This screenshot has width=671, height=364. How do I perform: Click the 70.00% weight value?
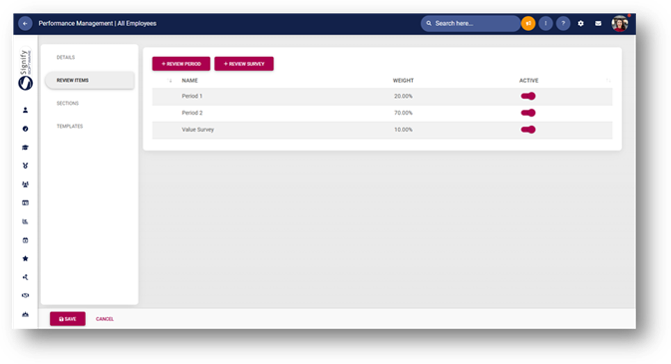(403, 113)
